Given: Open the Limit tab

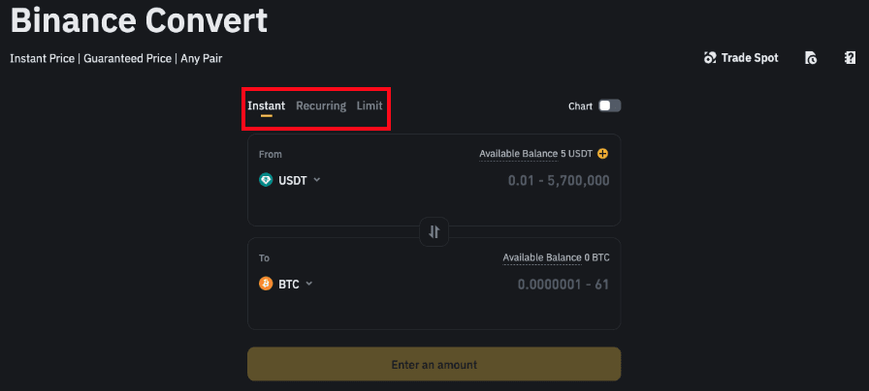Looking at the screenshot, I should 370,105.
